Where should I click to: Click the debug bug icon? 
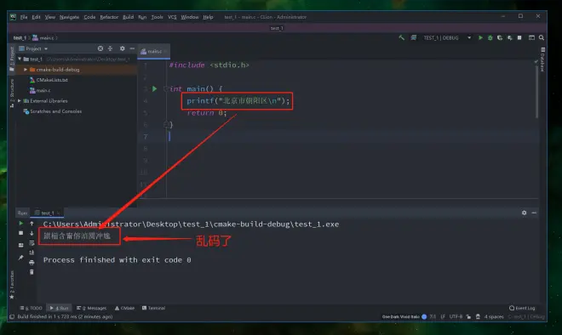tap(490, 37)
